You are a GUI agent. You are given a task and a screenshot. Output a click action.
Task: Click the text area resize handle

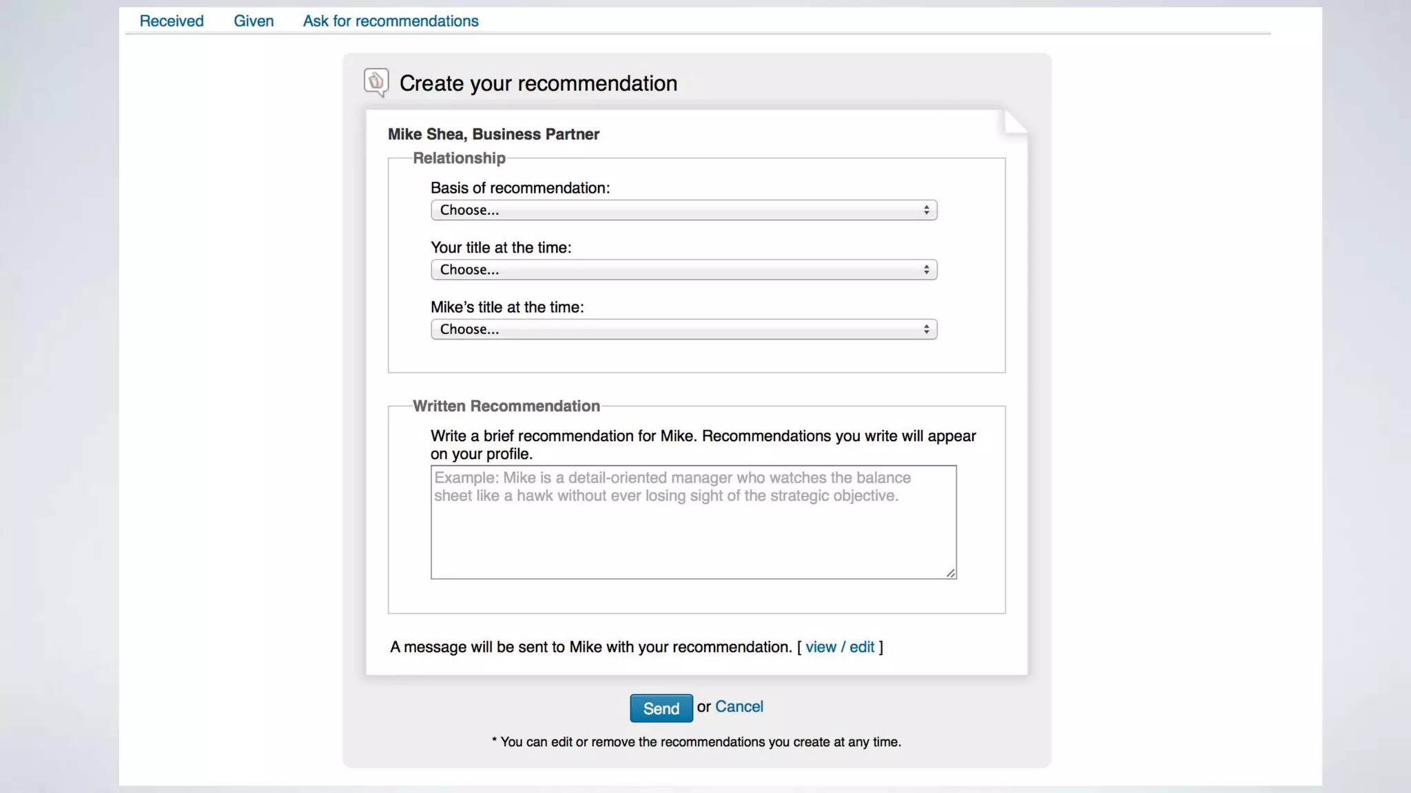(951, 573)
